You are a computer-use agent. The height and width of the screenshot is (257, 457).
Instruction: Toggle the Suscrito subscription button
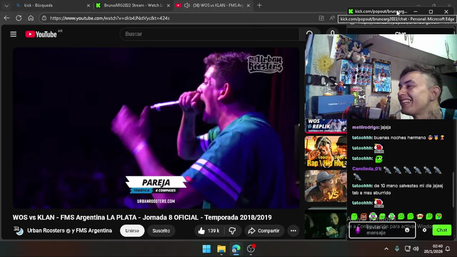(x=161, y=231)
